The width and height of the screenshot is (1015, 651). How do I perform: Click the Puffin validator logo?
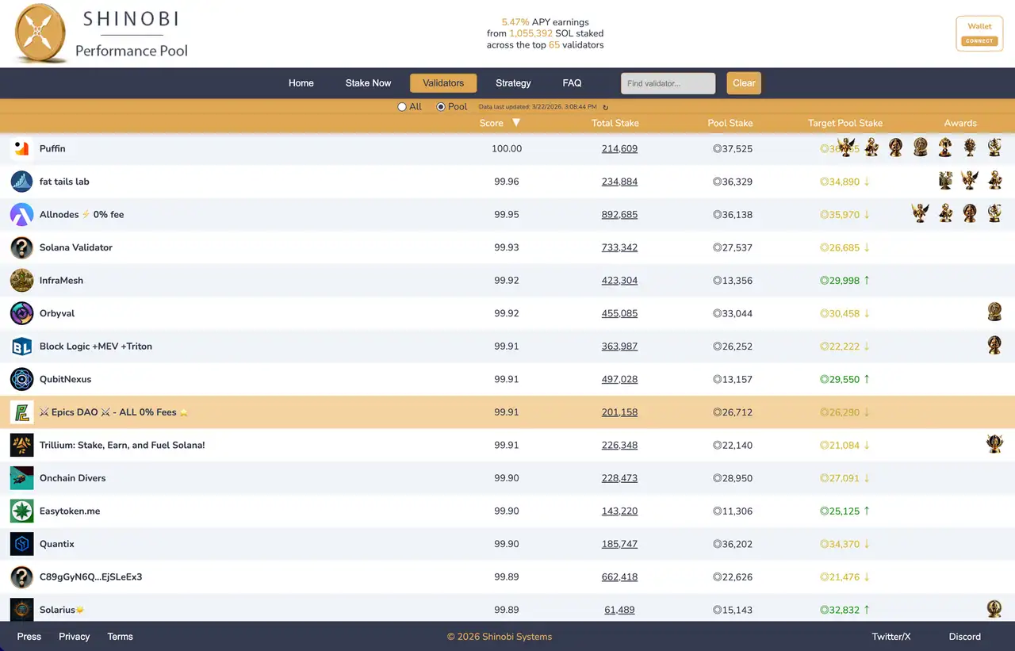coord(21,148)
